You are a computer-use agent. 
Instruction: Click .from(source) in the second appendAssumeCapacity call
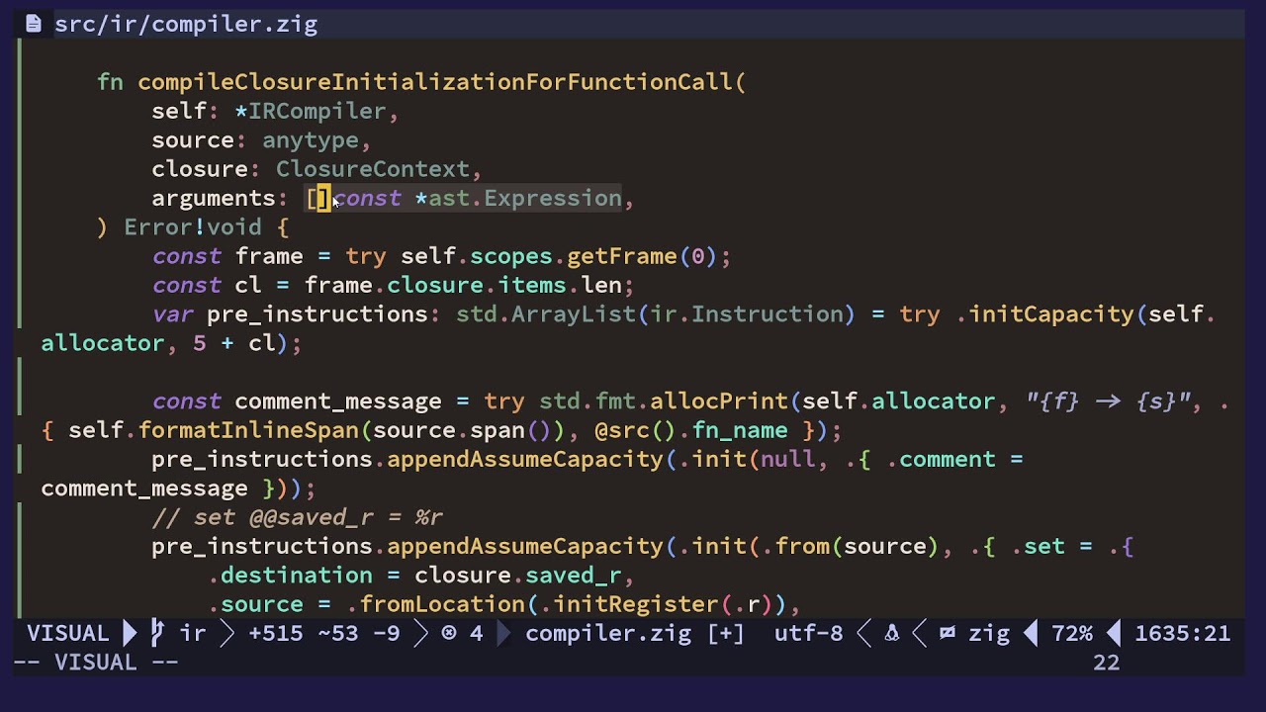849,546
